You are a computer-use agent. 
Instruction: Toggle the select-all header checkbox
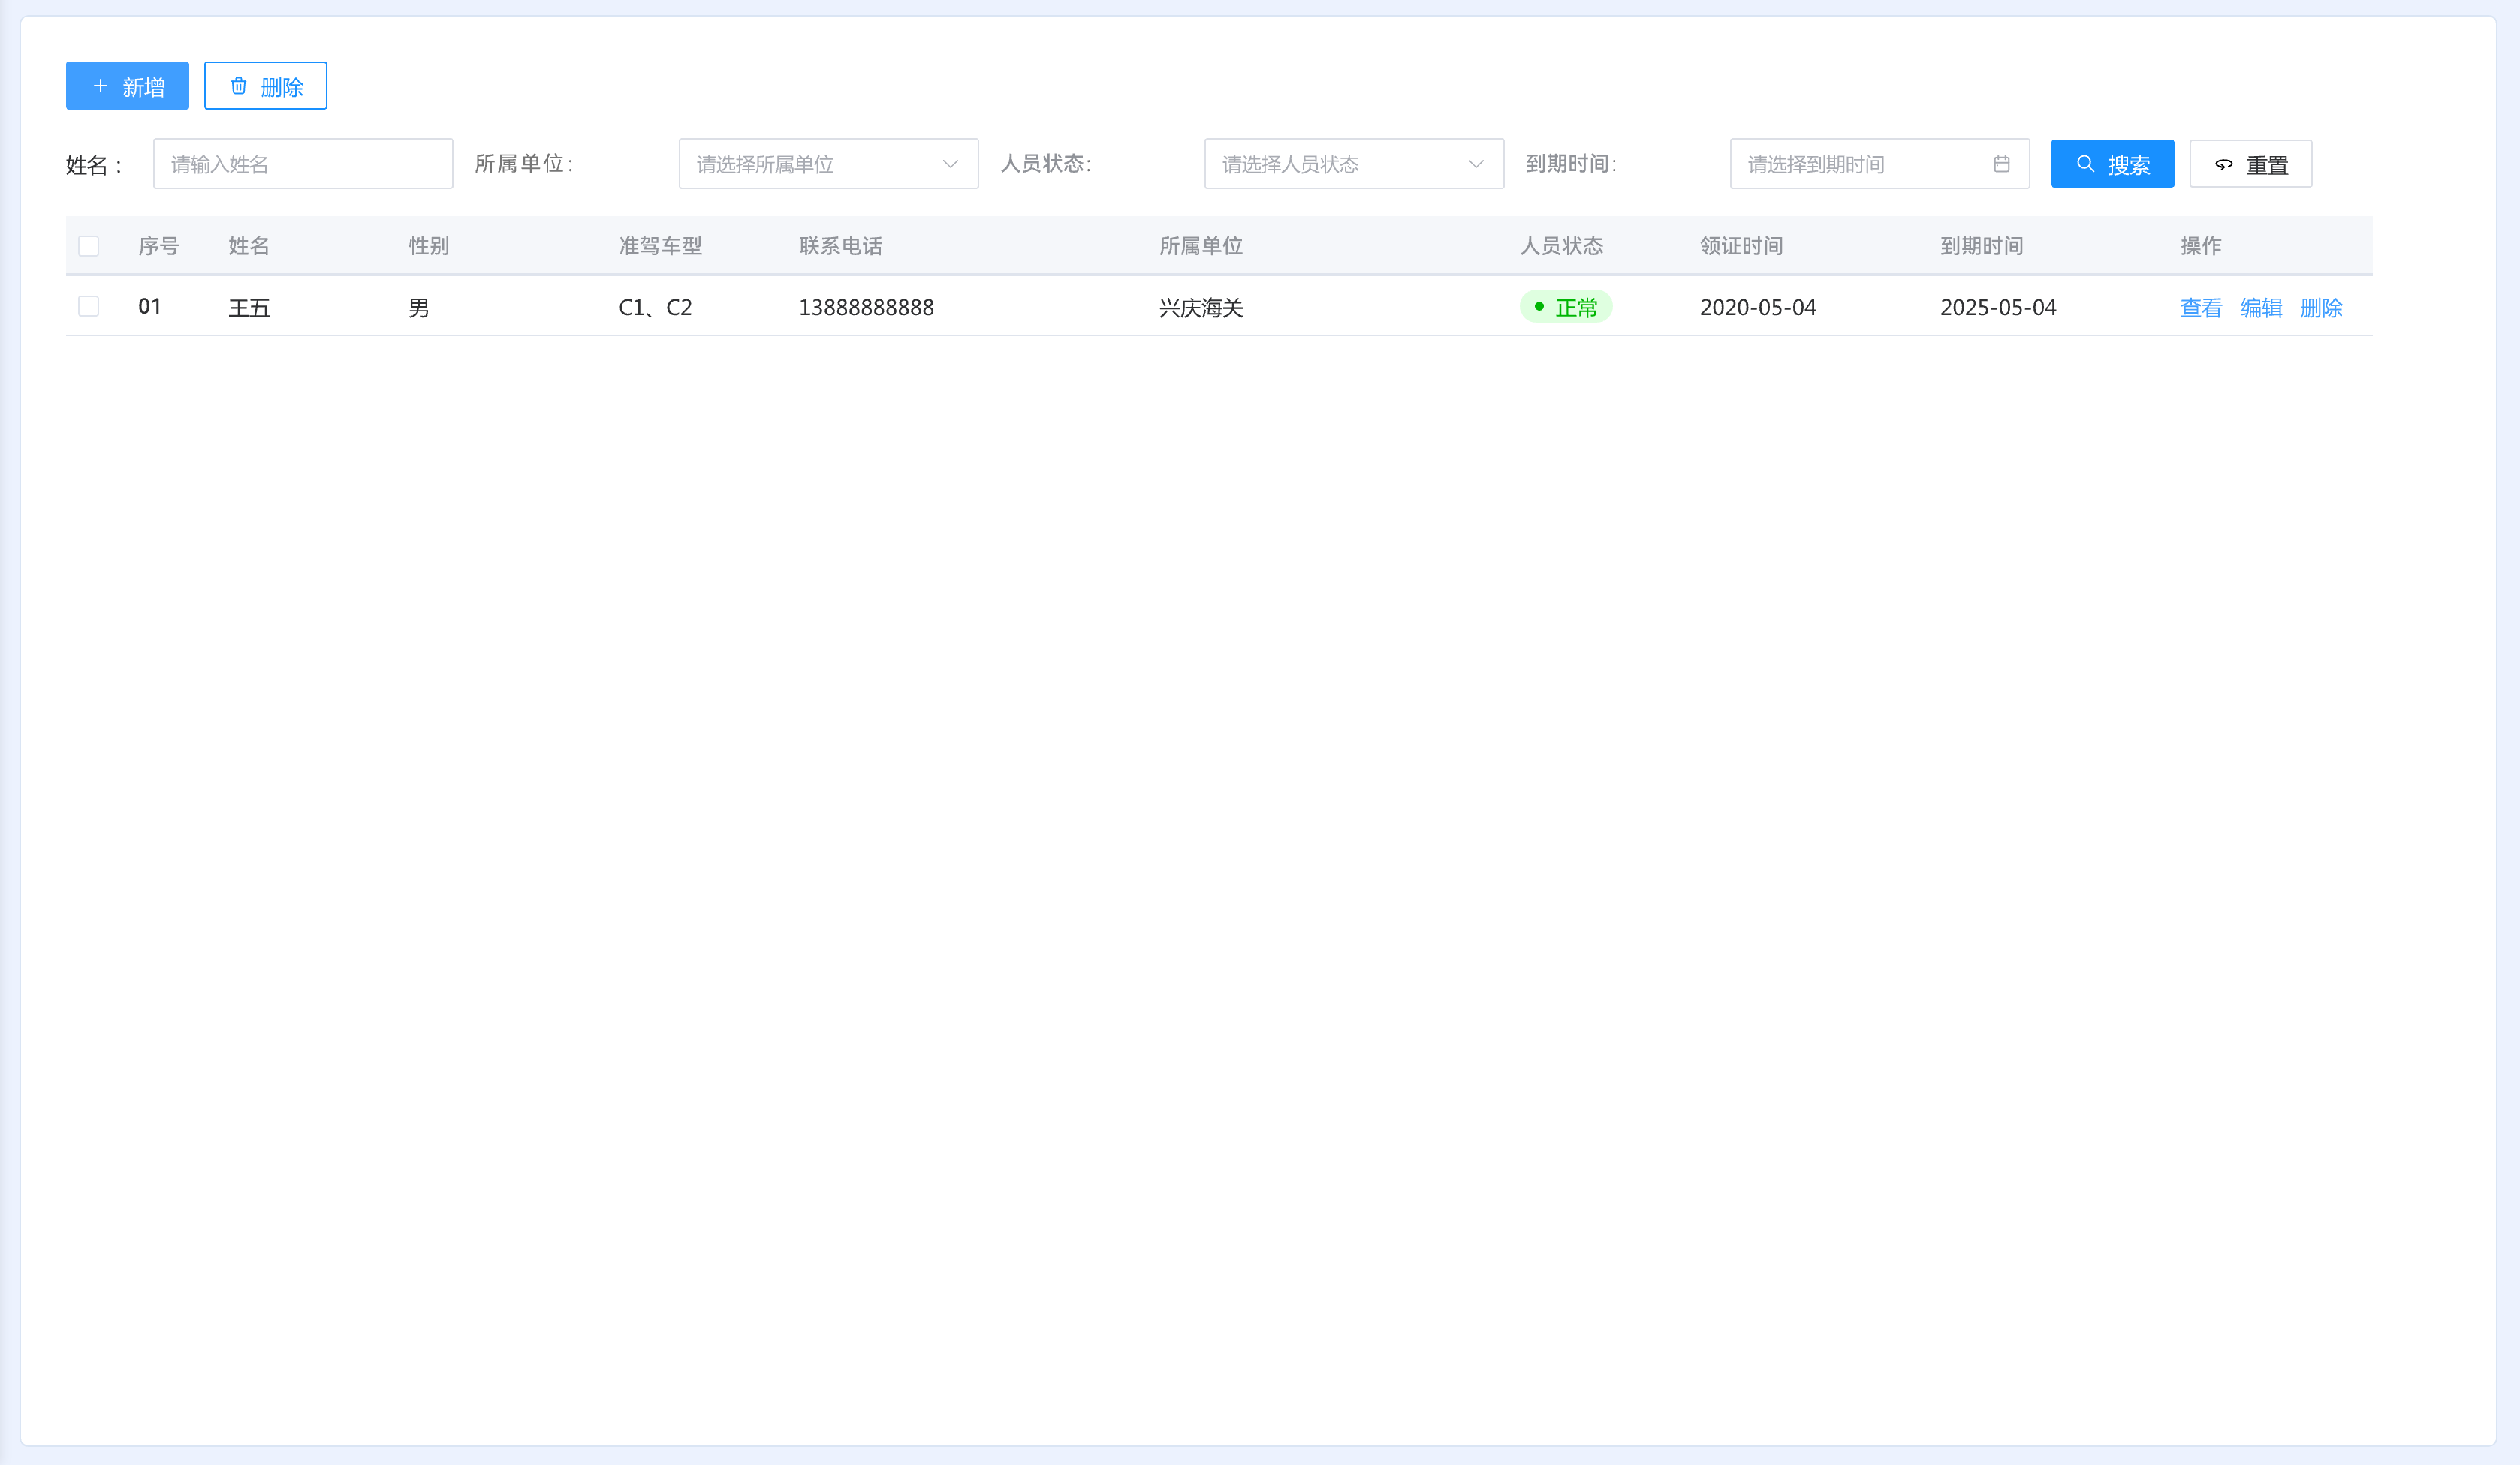89,246
